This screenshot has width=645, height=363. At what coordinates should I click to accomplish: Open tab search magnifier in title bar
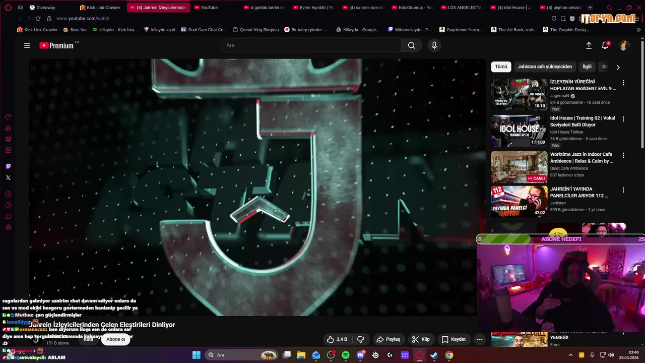[610, 8]
